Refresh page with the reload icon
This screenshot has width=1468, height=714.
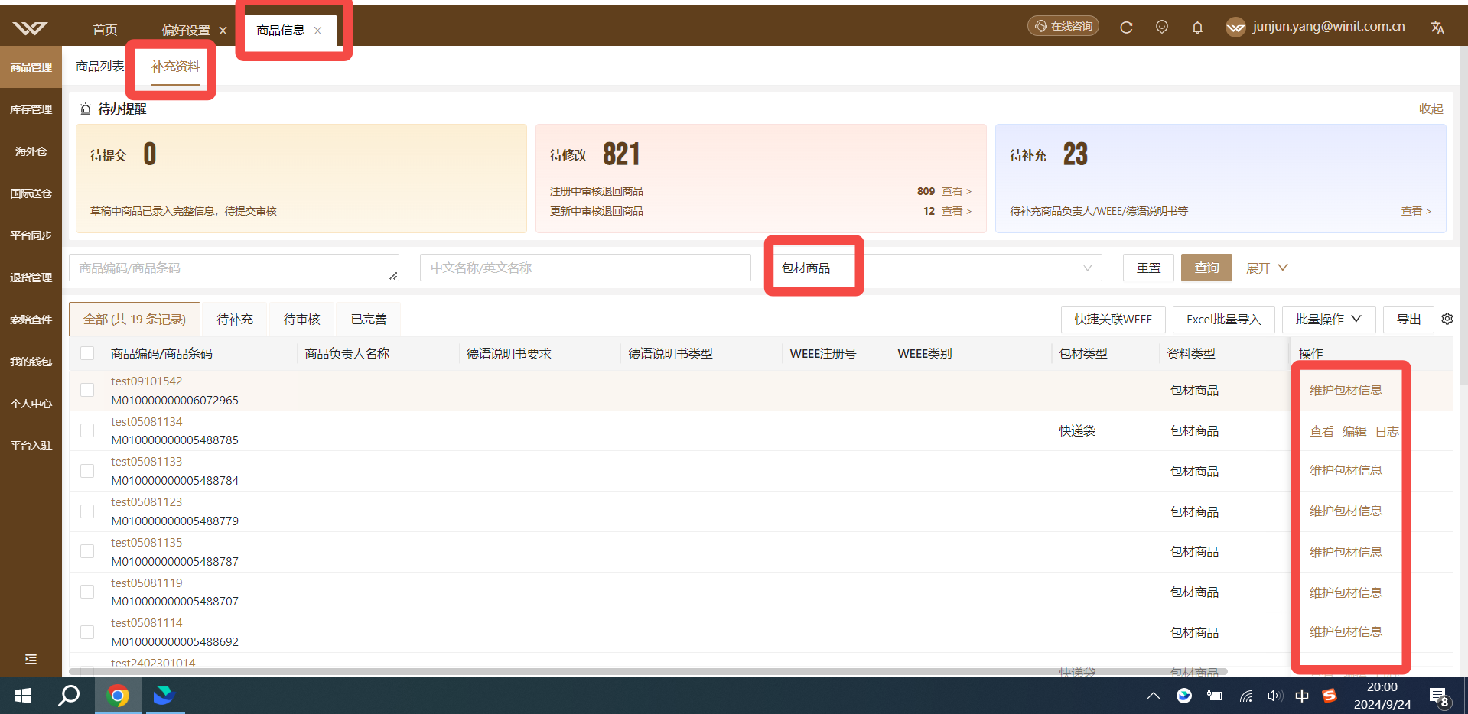1126,28
